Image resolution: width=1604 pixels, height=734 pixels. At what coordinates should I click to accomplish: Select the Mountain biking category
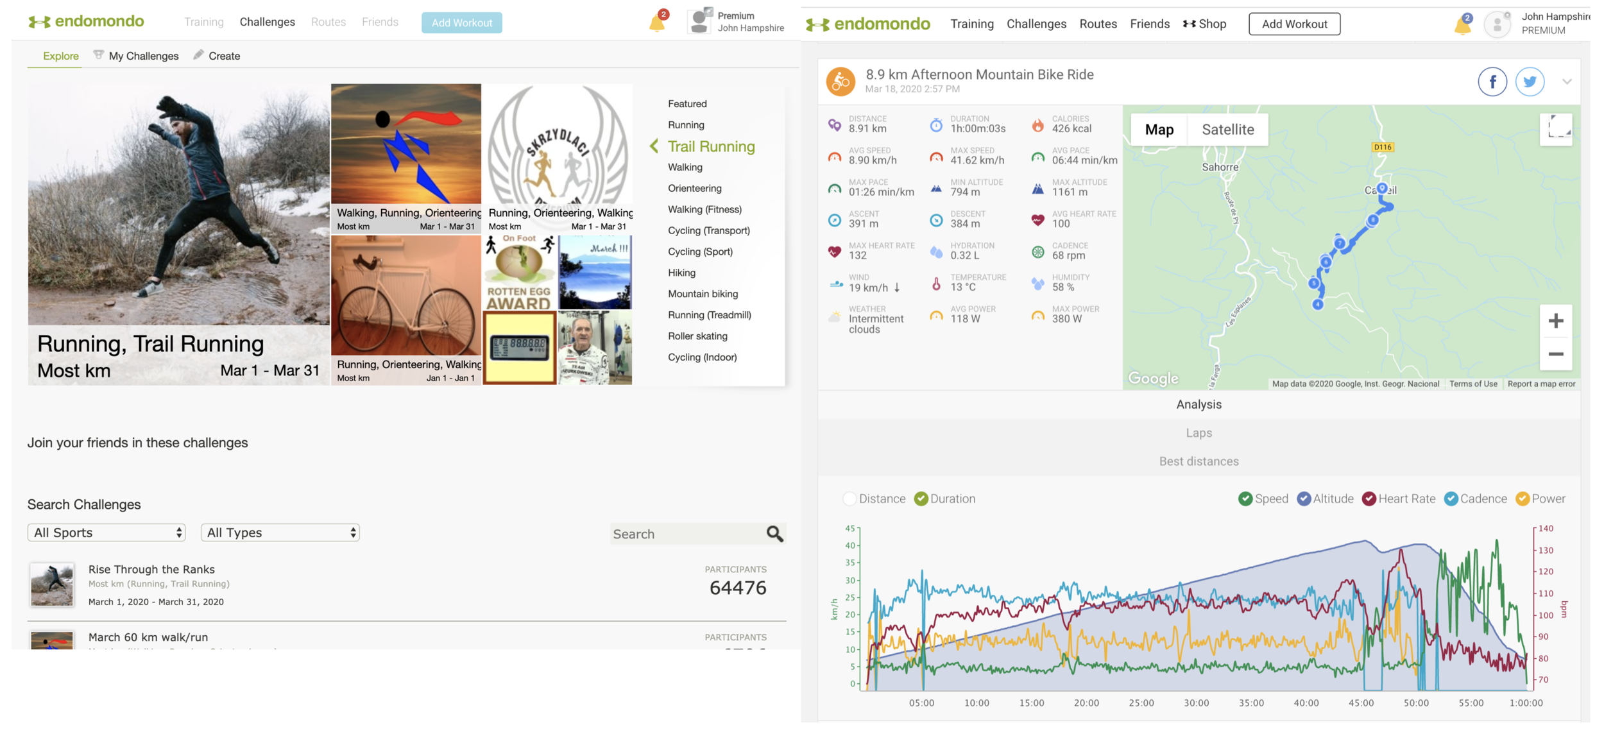[703, 294]
